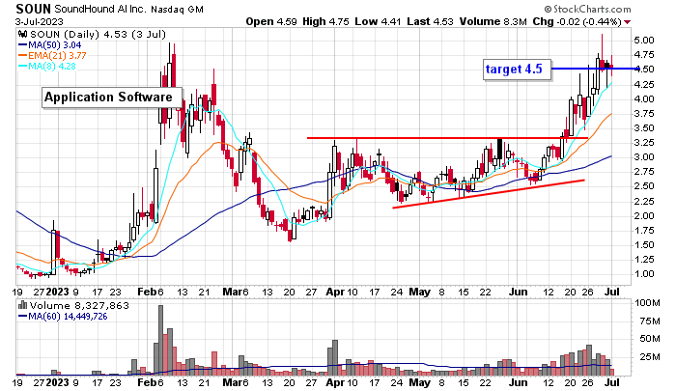Click the blue target line at 4.50
The height and width of the screenshot is (391, 676).
pyautogui.click(x=594, y=69)
